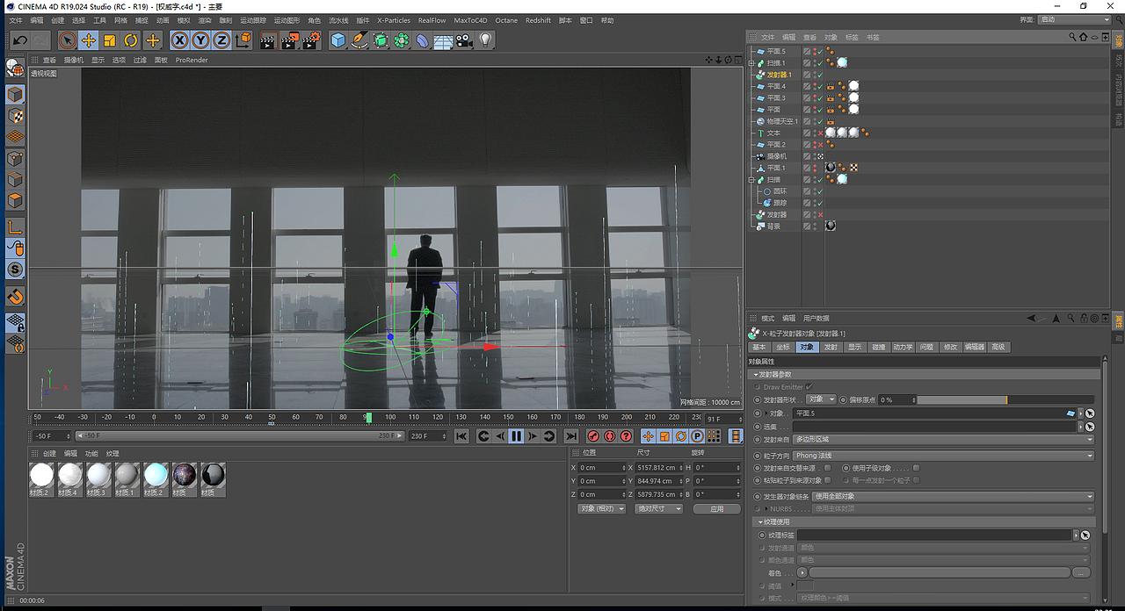Collapse the 发射器参数 section
The image size is (1125, 611).
coord(755,375)
